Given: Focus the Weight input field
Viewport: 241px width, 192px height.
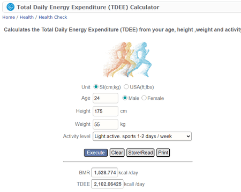Looking at the screenshot, I should pyautogui.click(x=106, y=124).
